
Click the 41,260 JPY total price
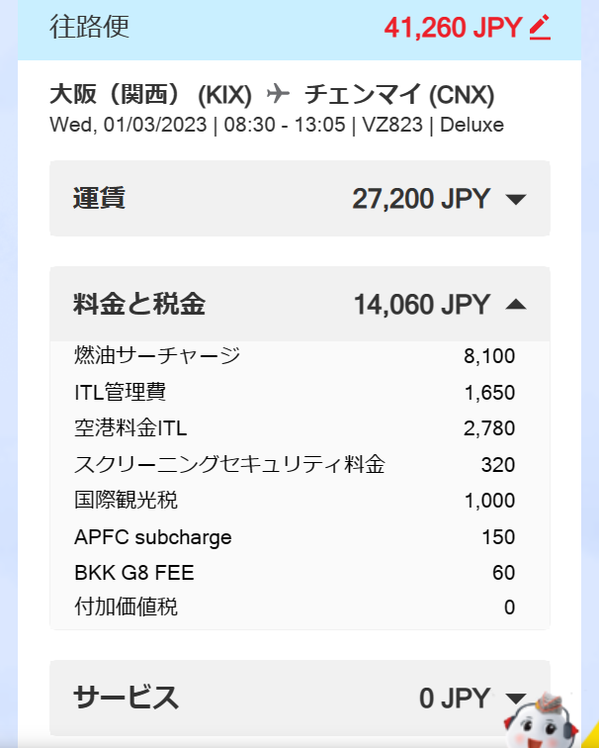click(453, 28)
